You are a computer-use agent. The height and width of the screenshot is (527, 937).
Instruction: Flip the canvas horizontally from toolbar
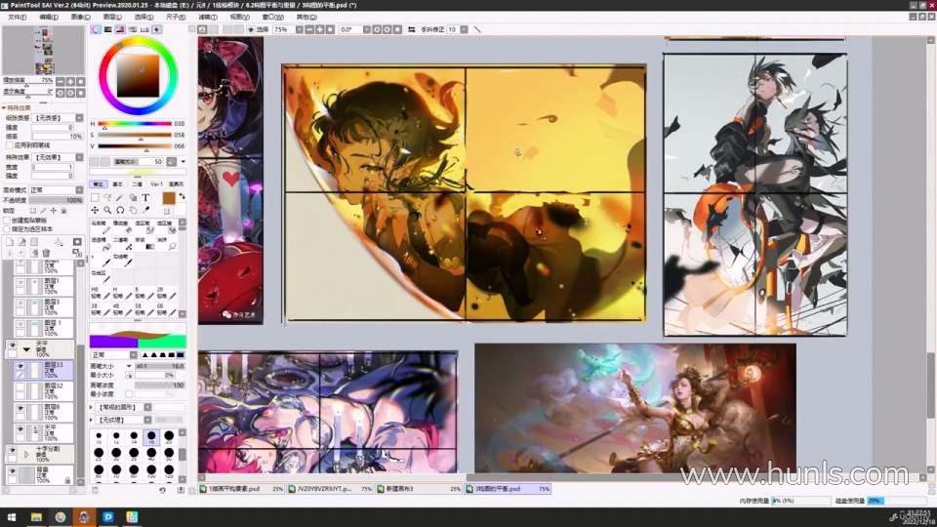411,29
